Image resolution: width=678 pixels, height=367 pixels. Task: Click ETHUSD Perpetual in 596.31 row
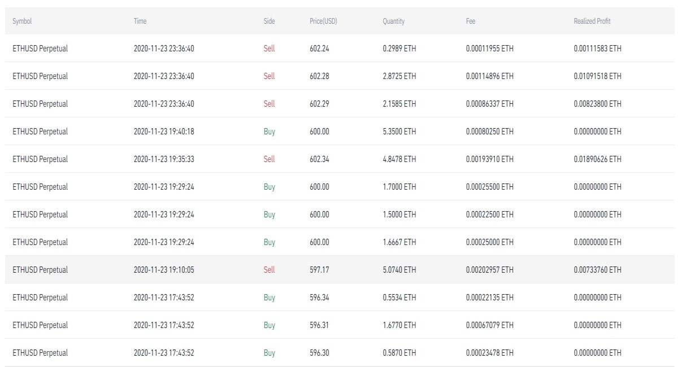coord(40,325)
